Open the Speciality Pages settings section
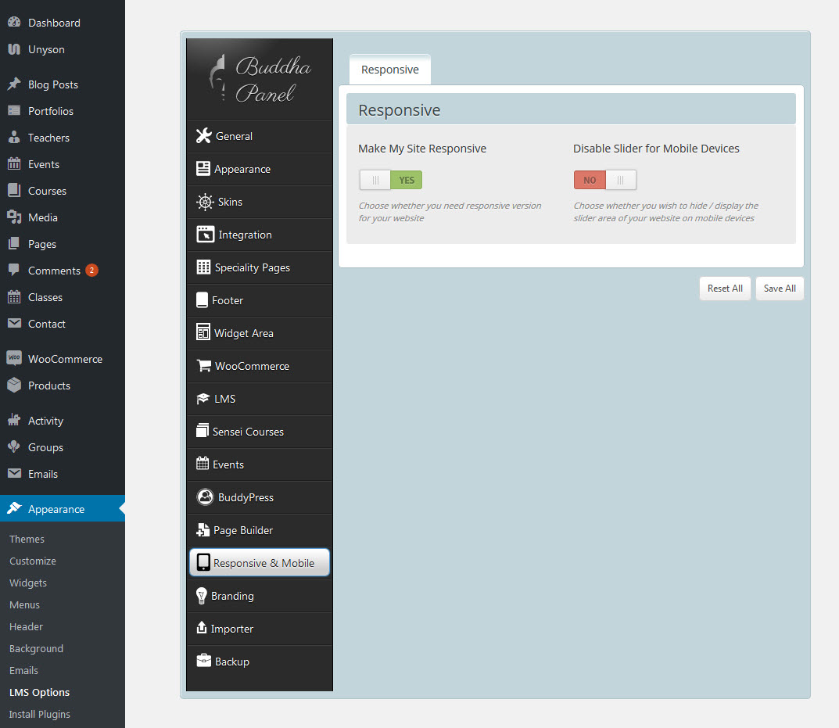The image size is (839, 728). 252,267
